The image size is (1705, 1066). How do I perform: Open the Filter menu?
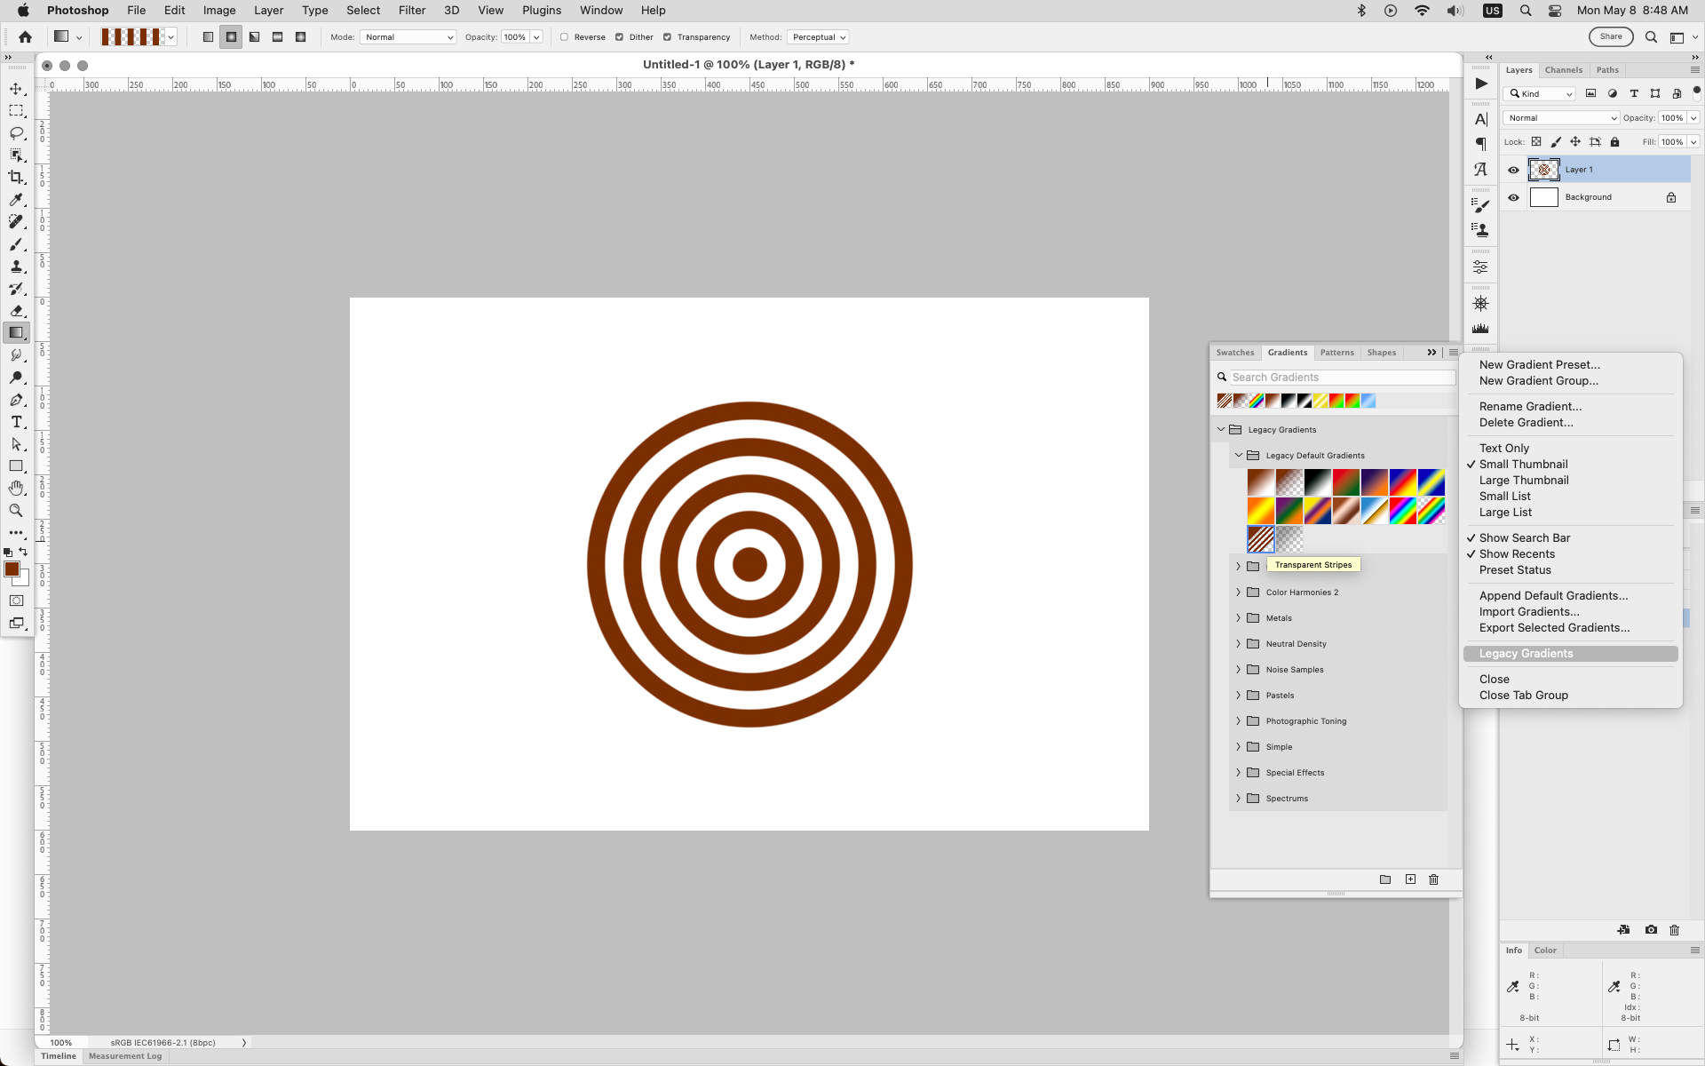[411, 10]
